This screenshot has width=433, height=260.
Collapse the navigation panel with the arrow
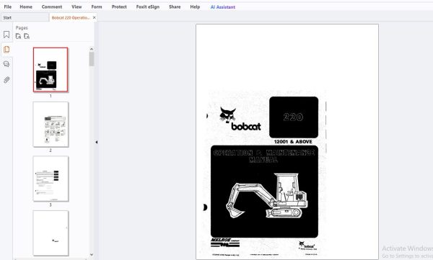[x=97, y=143]
